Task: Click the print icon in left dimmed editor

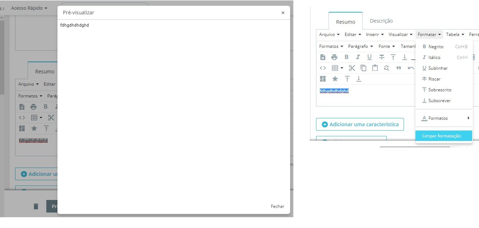Action: (x=33, y=106)
